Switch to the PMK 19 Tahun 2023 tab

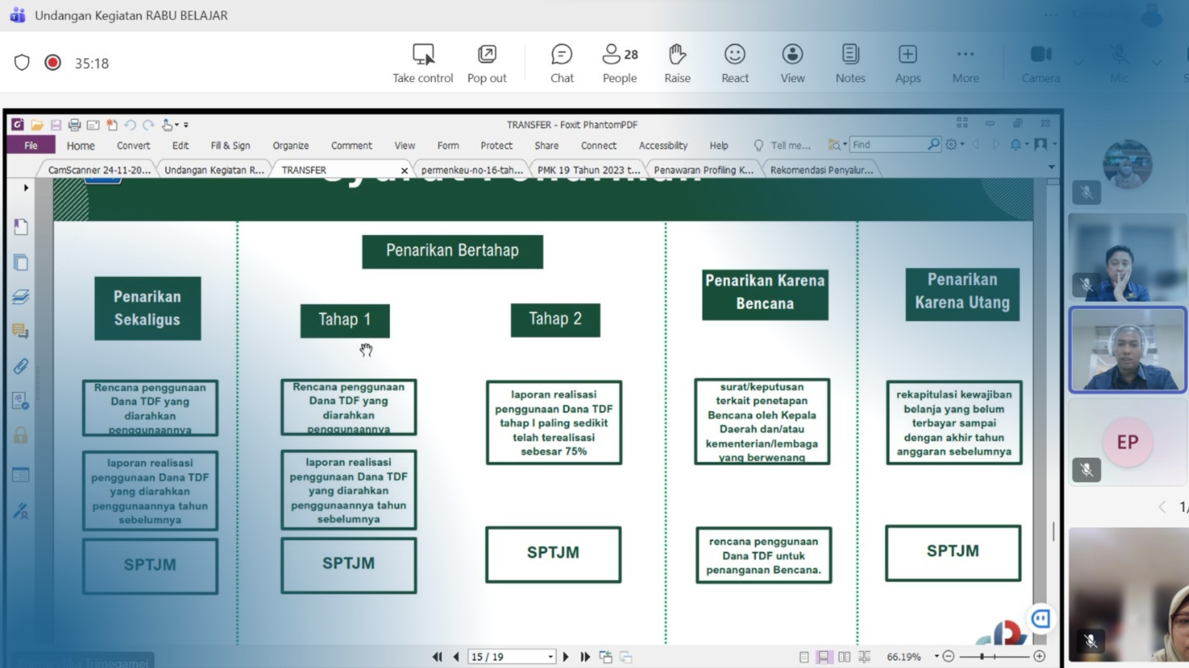click(x=588, y=170)
